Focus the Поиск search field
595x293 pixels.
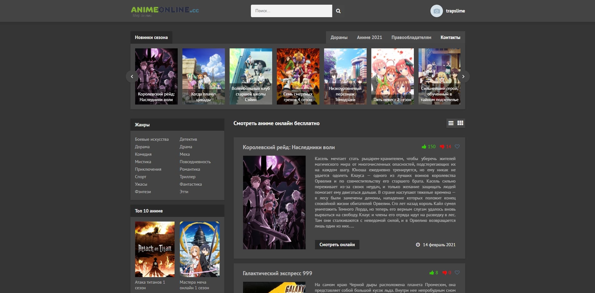click(x=291, y=11)
